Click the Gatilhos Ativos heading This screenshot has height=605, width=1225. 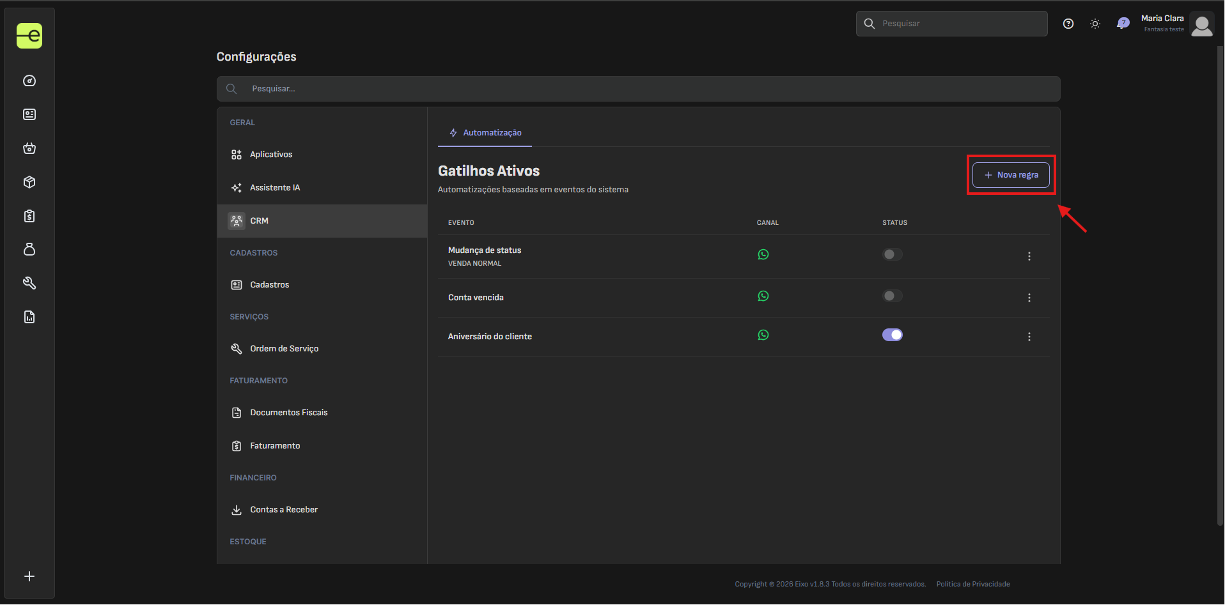point(488,171)
